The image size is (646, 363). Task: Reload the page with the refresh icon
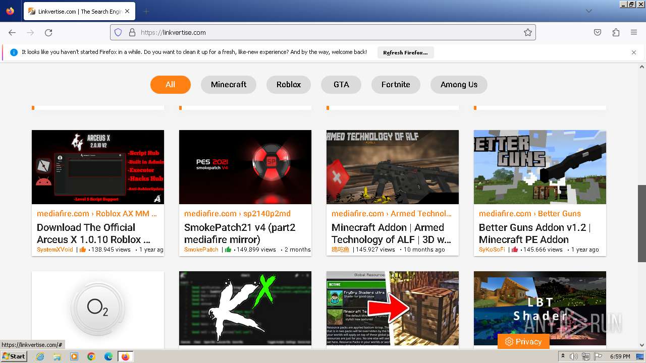pos(48,32)
